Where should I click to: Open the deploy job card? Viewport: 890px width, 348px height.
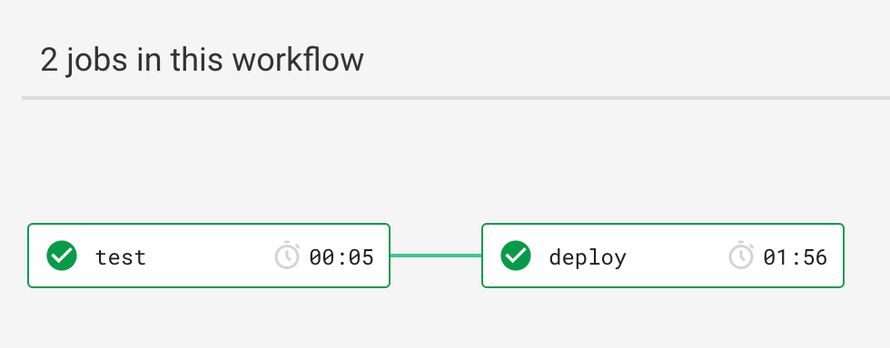point(663,256)
